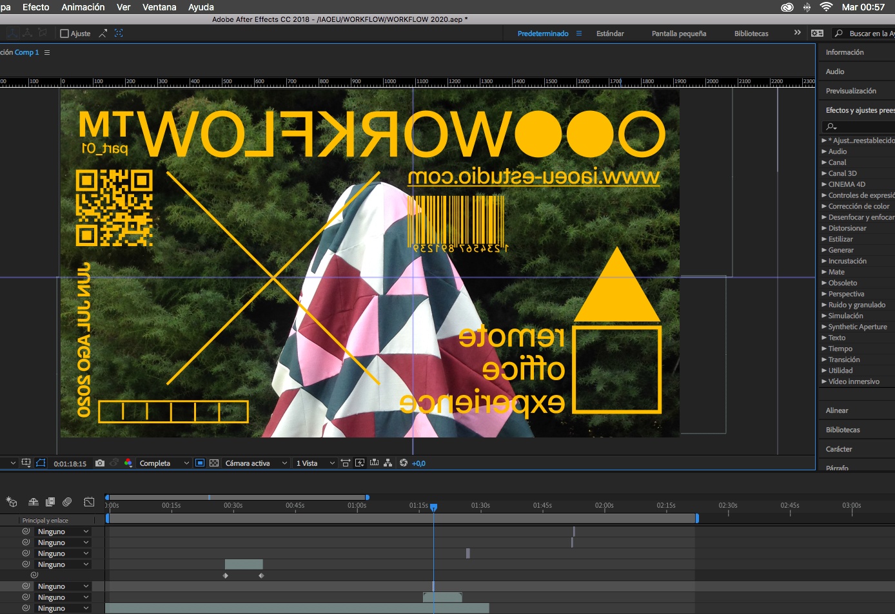The image size is (895, 614).
Task: Enable motion blur for layers icon
Action: 67,501
